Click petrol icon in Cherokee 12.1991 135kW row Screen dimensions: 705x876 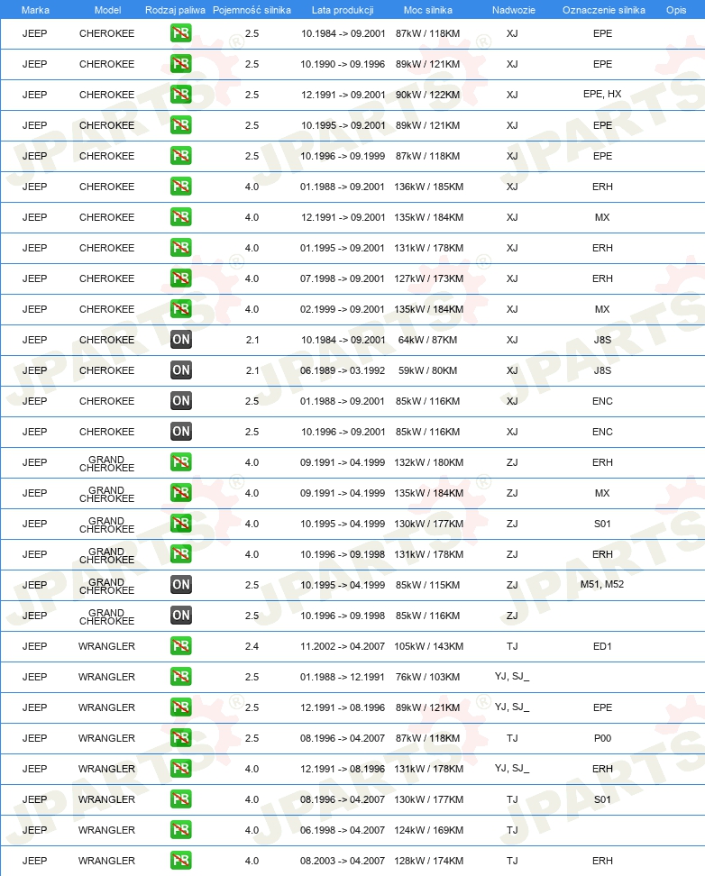(x=180, y=217)
